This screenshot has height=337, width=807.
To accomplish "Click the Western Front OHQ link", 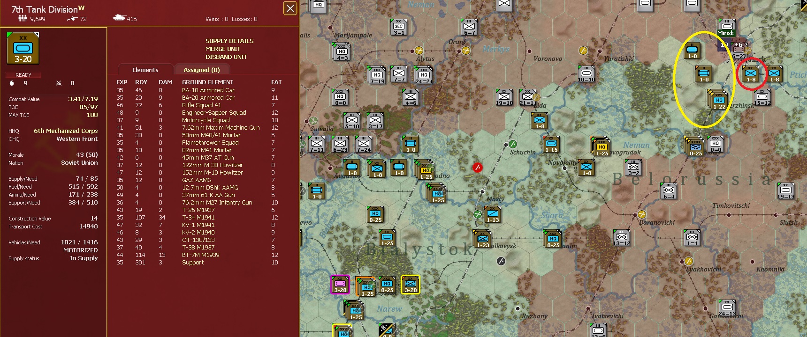I will [77, 139].
